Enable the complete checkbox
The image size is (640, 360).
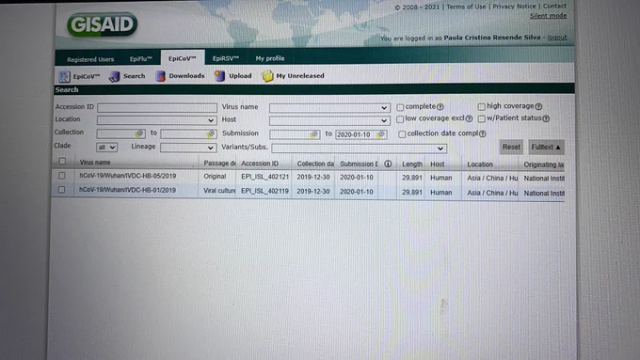400,107
